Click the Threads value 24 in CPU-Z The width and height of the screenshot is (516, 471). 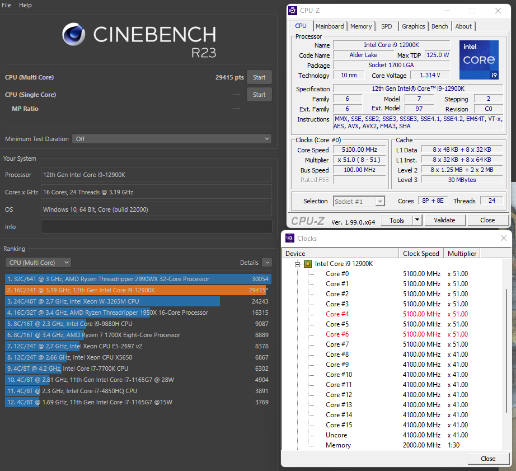tap(491, 200)
